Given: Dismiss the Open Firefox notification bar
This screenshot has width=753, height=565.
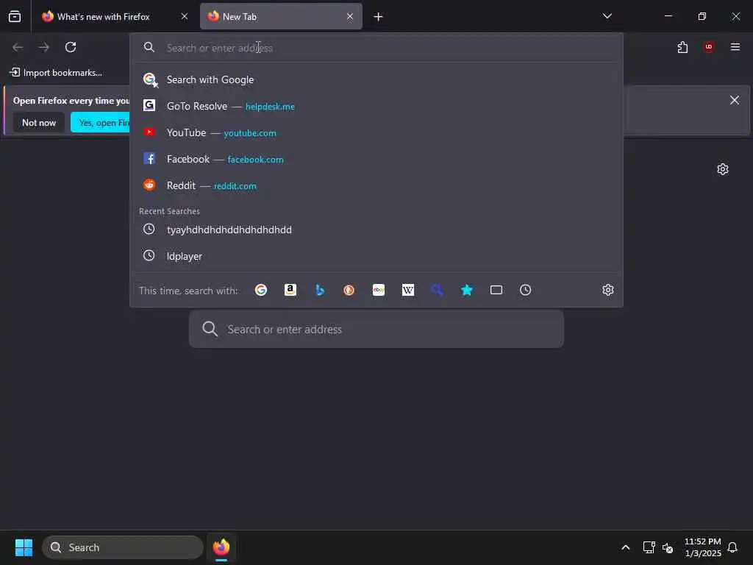Looking at the screenshot, I should coord(735,100).
